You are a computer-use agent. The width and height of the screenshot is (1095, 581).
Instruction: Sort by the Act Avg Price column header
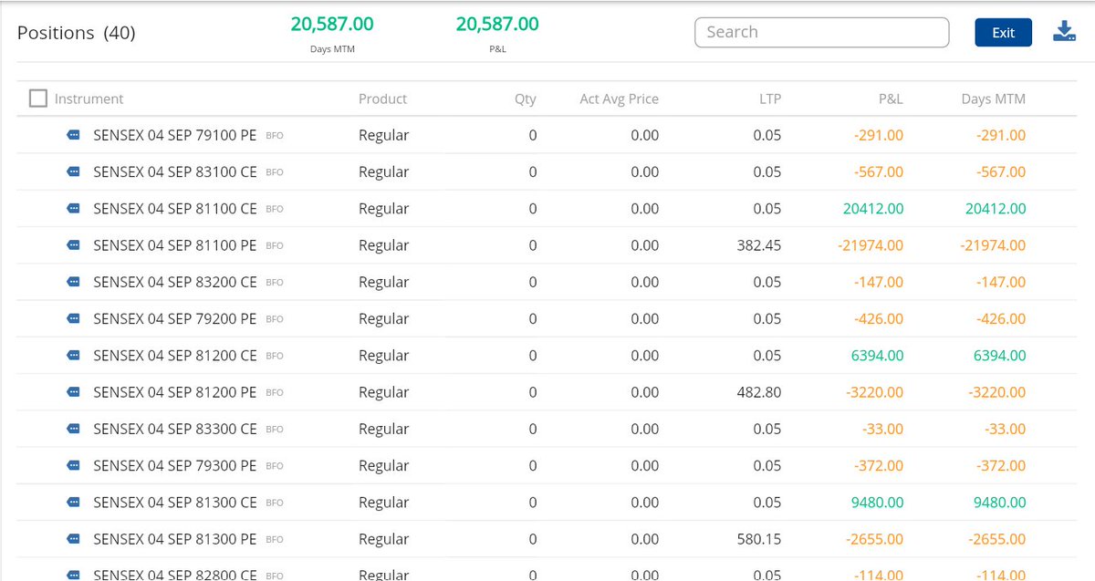coord(619,99)
